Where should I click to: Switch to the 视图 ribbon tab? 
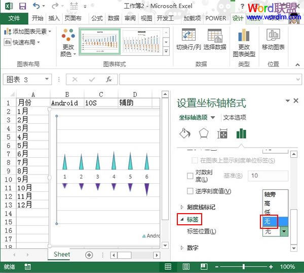146,18
